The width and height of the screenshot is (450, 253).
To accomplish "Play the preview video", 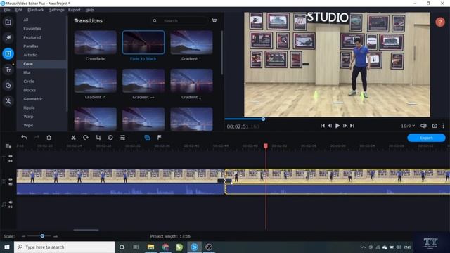I will [x=337, y=126].
